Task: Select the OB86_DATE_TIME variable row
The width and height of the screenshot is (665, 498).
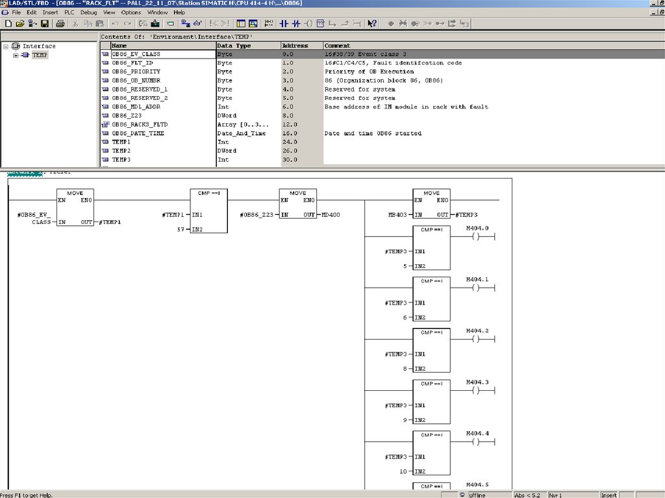Action: tap(383, 133)
